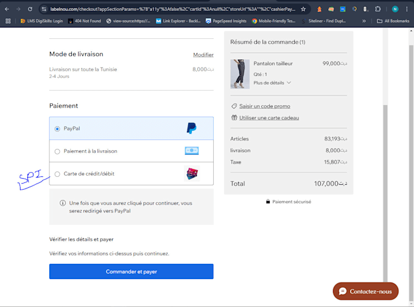This screenshot has width=414, height=307.
Task: Select the PayPal radio button
Action: pyautogui.click(x=57, y=129)
